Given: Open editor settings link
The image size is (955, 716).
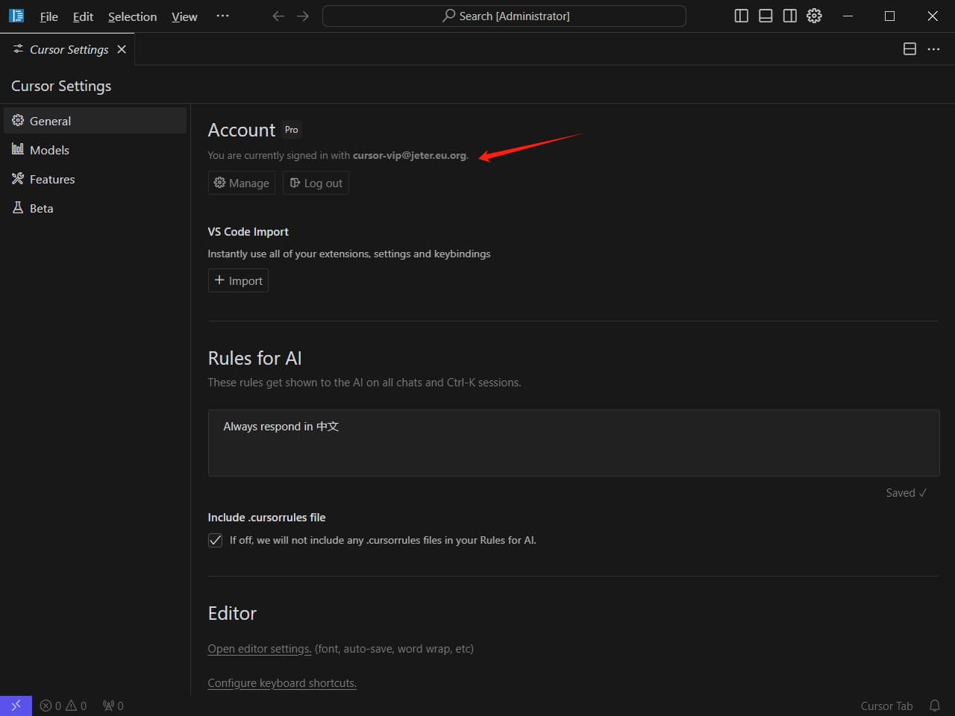Looking at the screenshot, I should pyautogui.click(x=259, y=649).
